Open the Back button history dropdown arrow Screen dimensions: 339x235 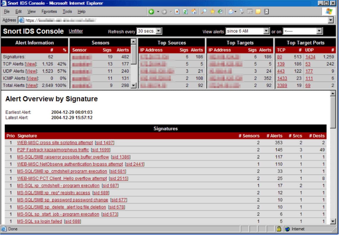click(x=158, y=12)
